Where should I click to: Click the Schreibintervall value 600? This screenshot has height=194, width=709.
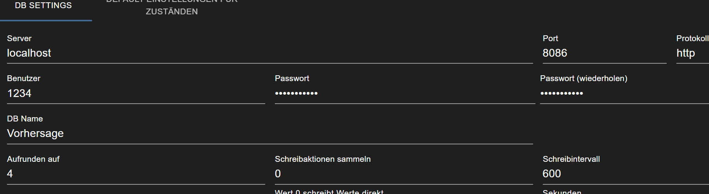pyautogui.click(x=625, y=174)
